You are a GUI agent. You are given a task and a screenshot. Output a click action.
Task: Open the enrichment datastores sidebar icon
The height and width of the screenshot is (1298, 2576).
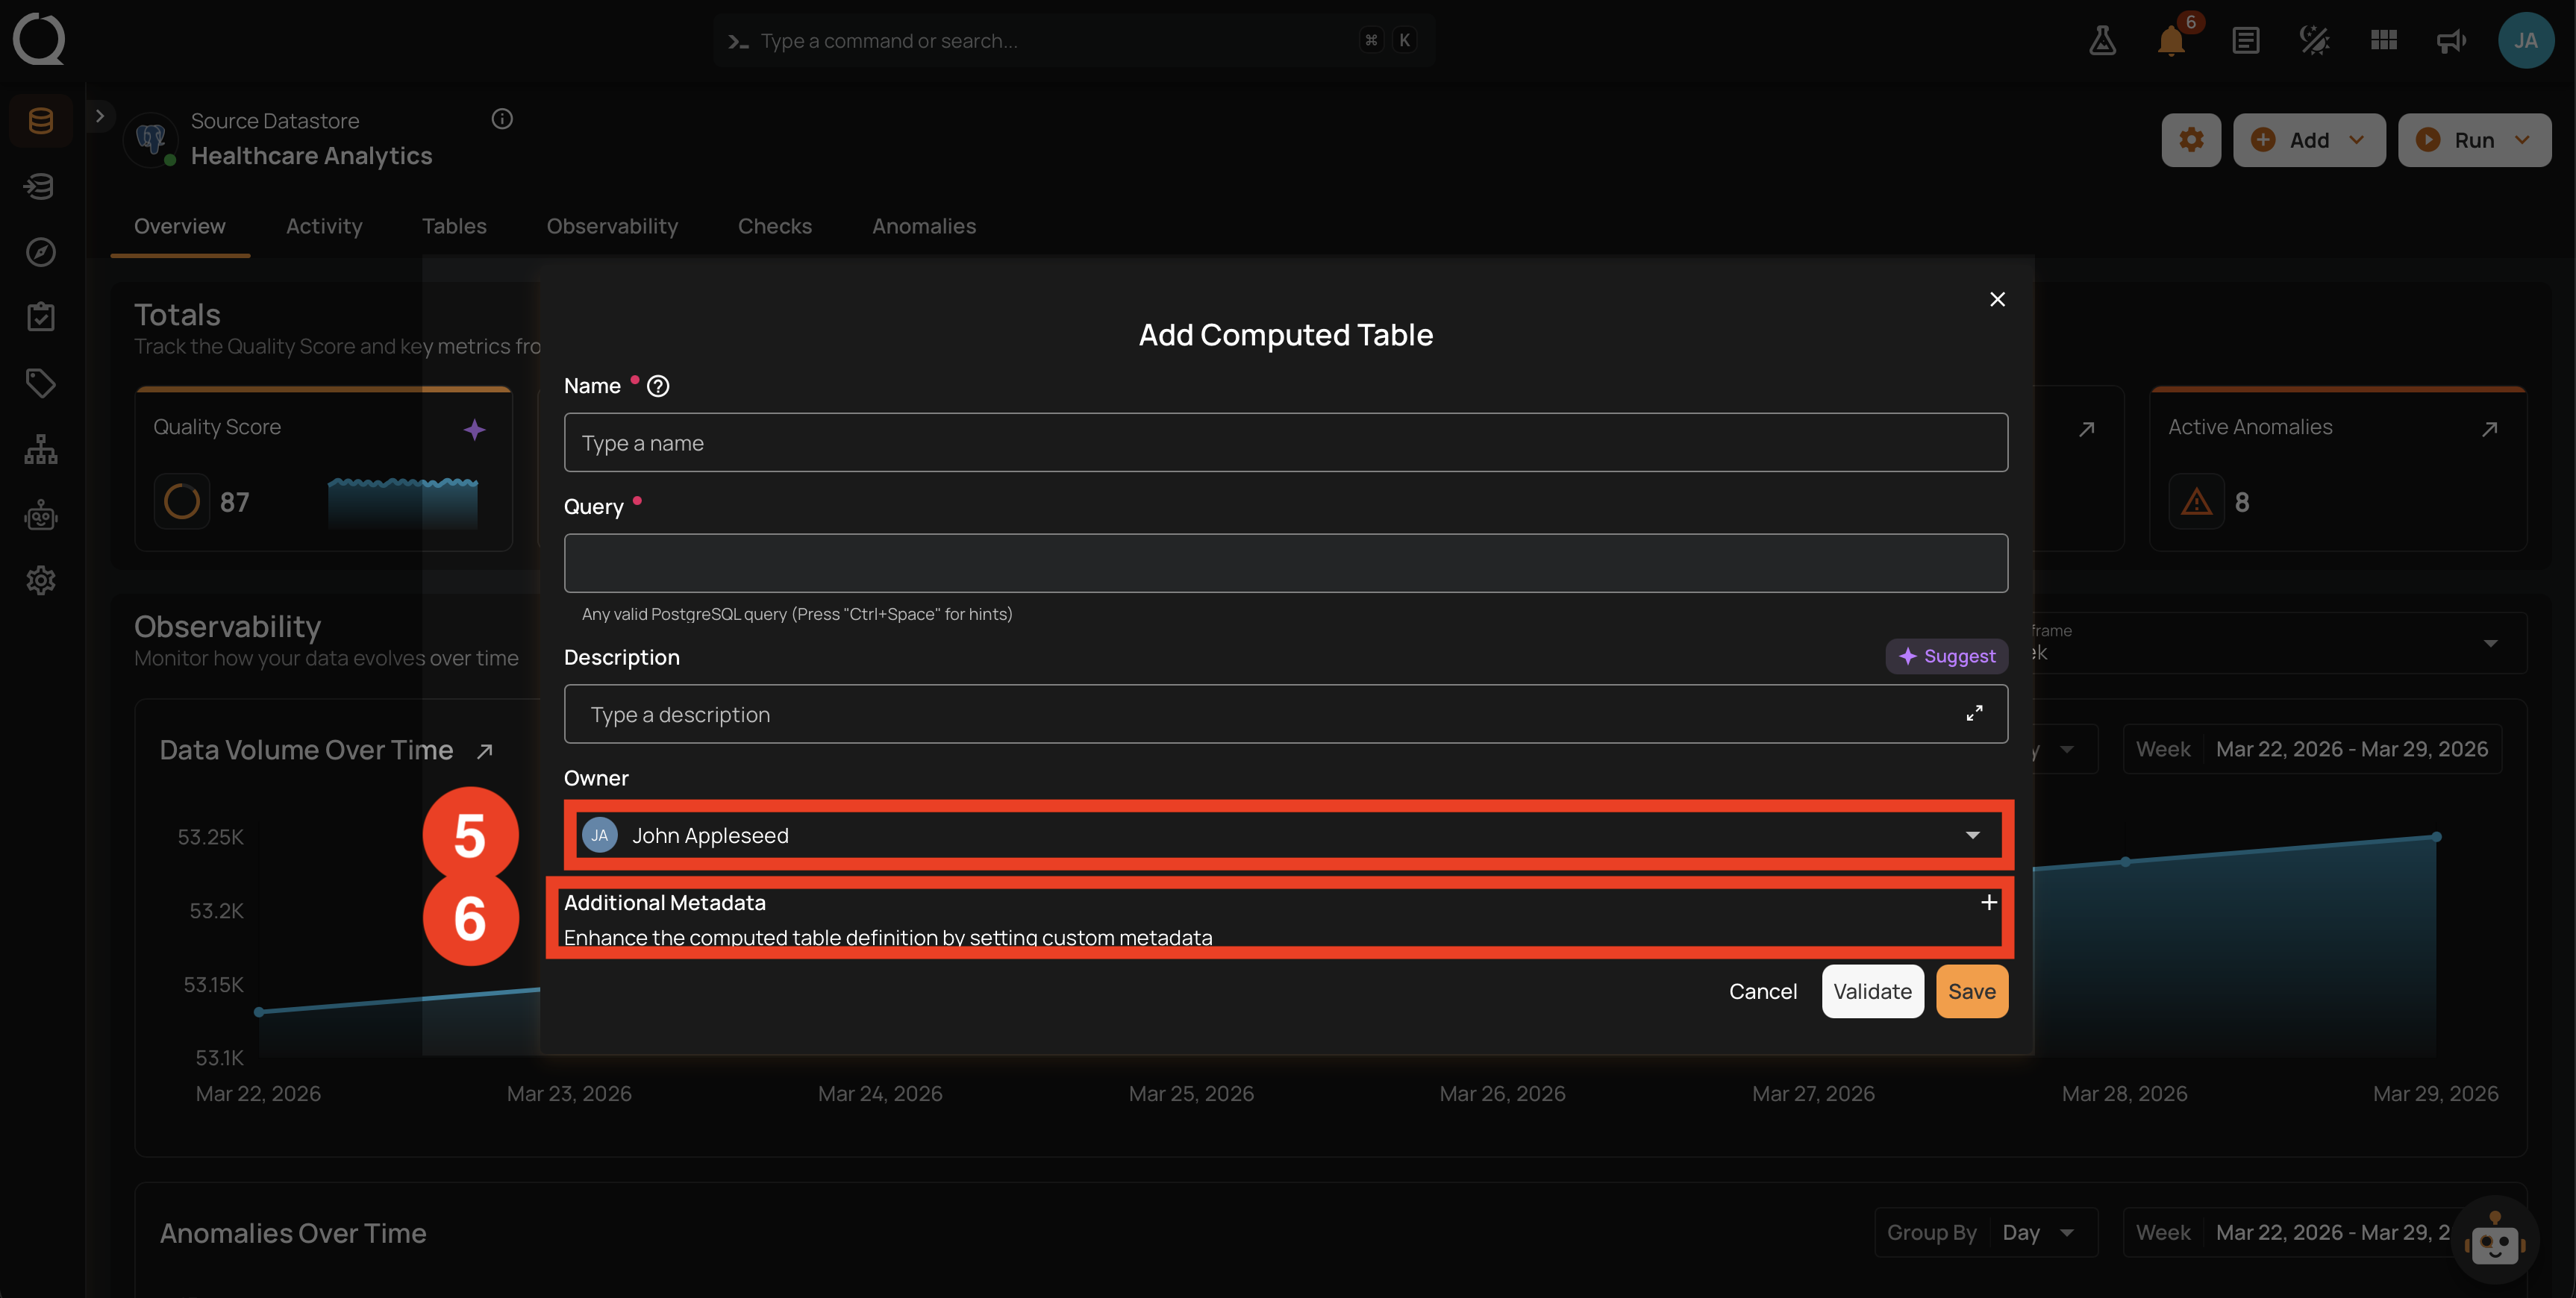click(x=40, y=186)
